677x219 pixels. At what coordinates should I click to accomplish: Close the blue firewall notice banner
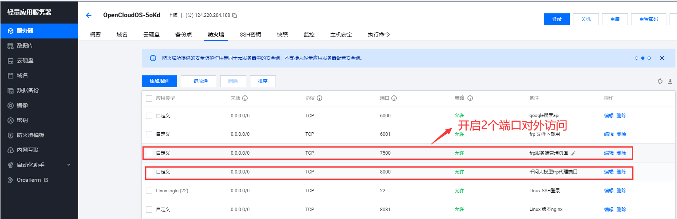(x=662, y=58)
